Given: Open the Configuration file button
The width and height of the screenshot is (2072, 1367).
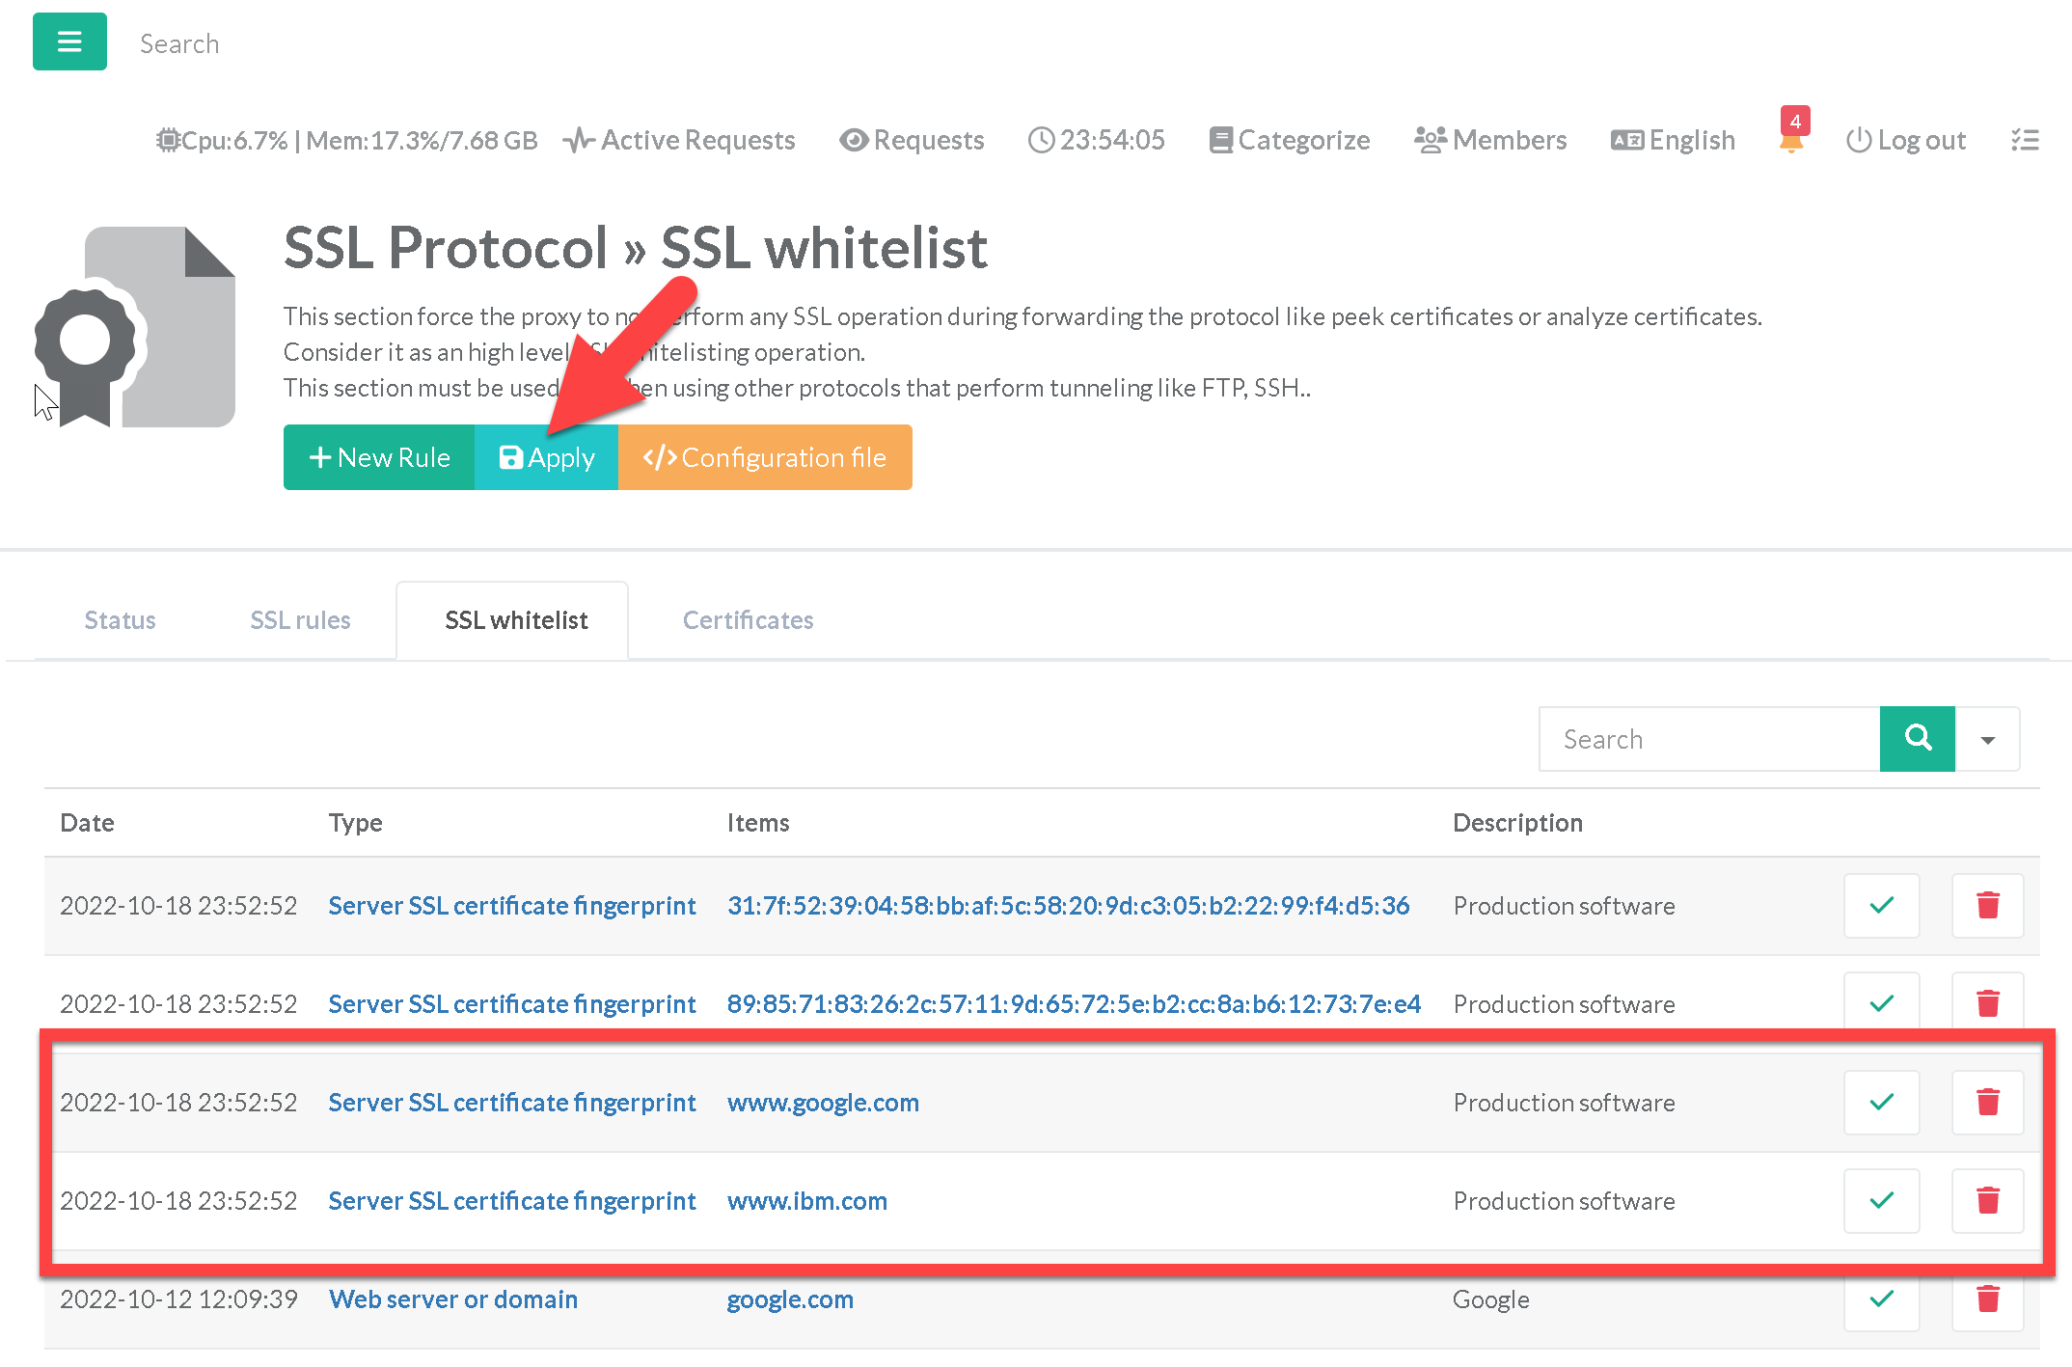Looking at the screenshot, I should pyautogui.click(x=765, y=457).
